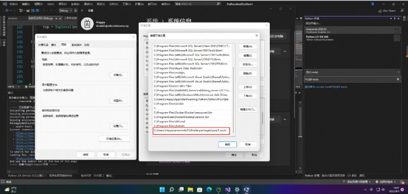Open the 工具(T) menu
This screenshot has width=408, height=194.
(126, 4)
